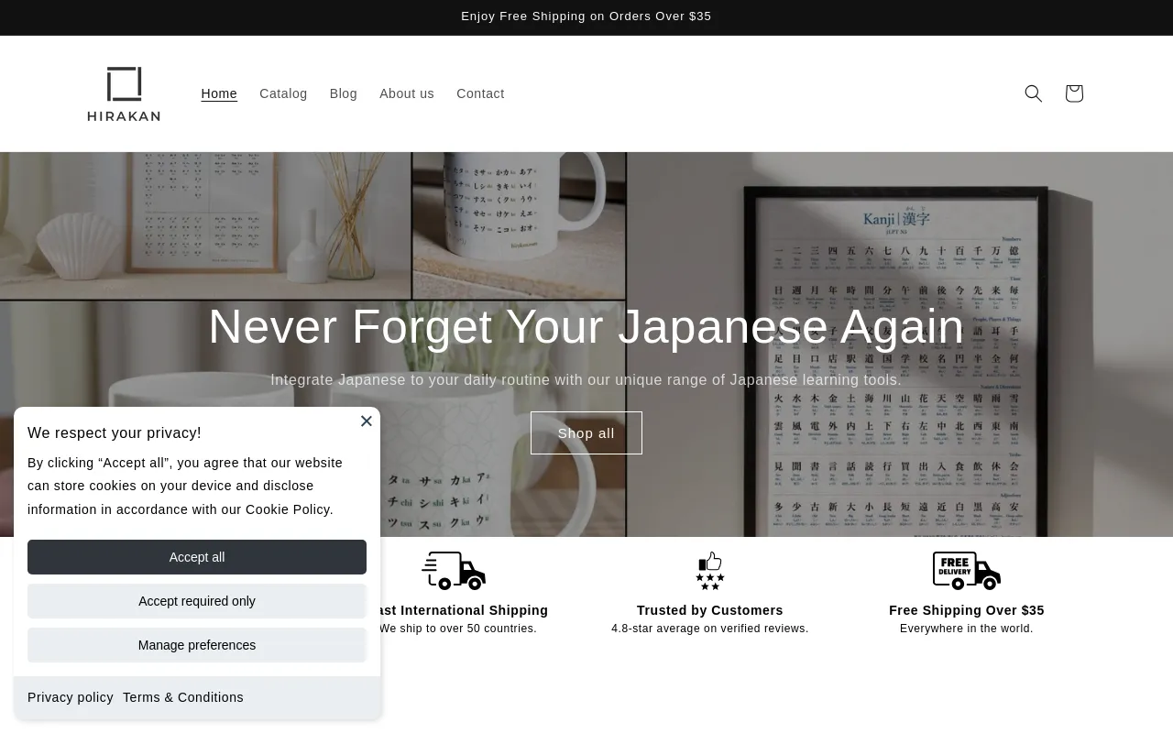Viewport: 1173px width, 733px height.
Task: Accept all cookies
Action: point(197,557)
